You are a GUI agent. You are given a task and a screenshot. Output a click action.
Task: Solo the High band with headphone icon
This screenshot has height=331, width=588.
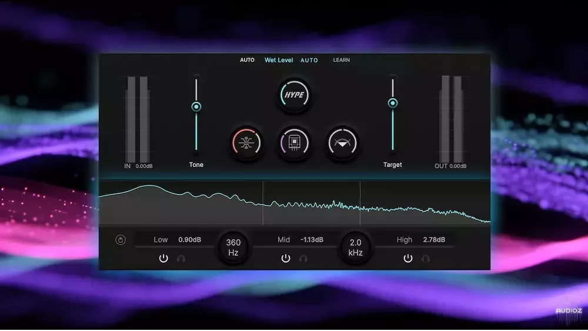(426, 259)
